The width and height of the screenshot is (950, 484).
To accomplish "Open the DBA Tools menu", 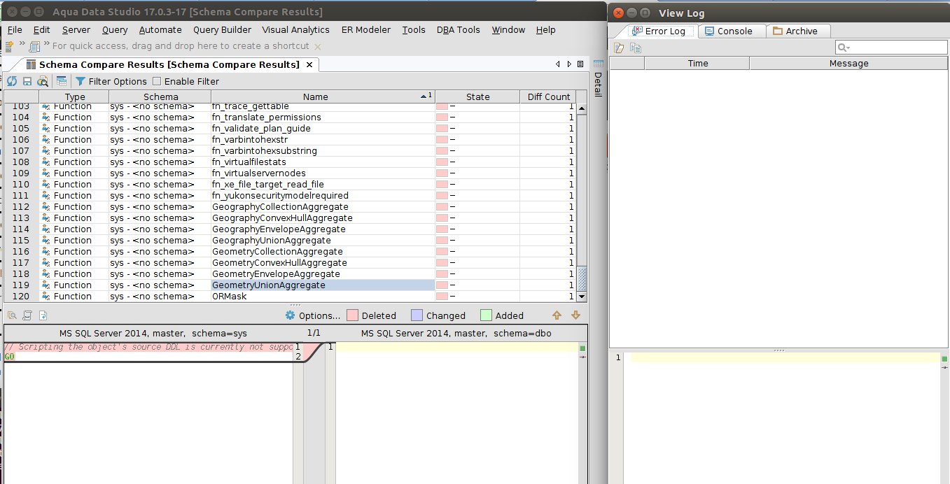I will tap(459, 30).
